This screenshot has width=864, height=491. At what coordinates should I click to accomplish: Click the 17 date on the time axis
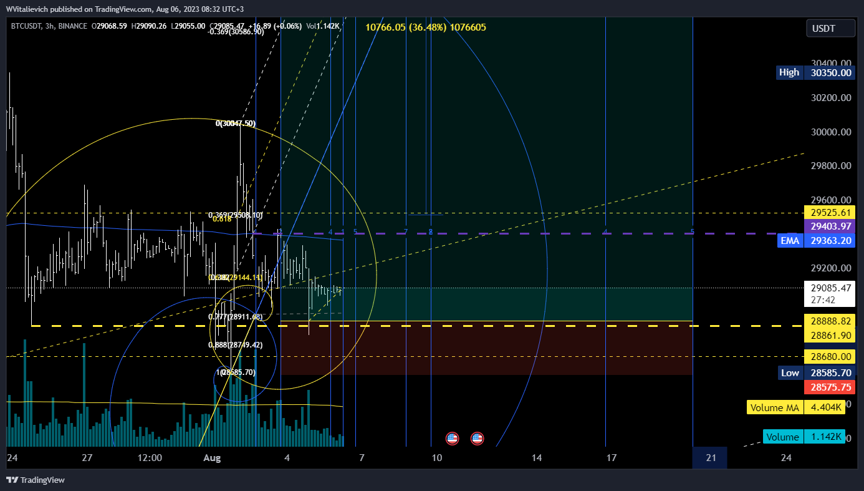(x=612, y=458)
